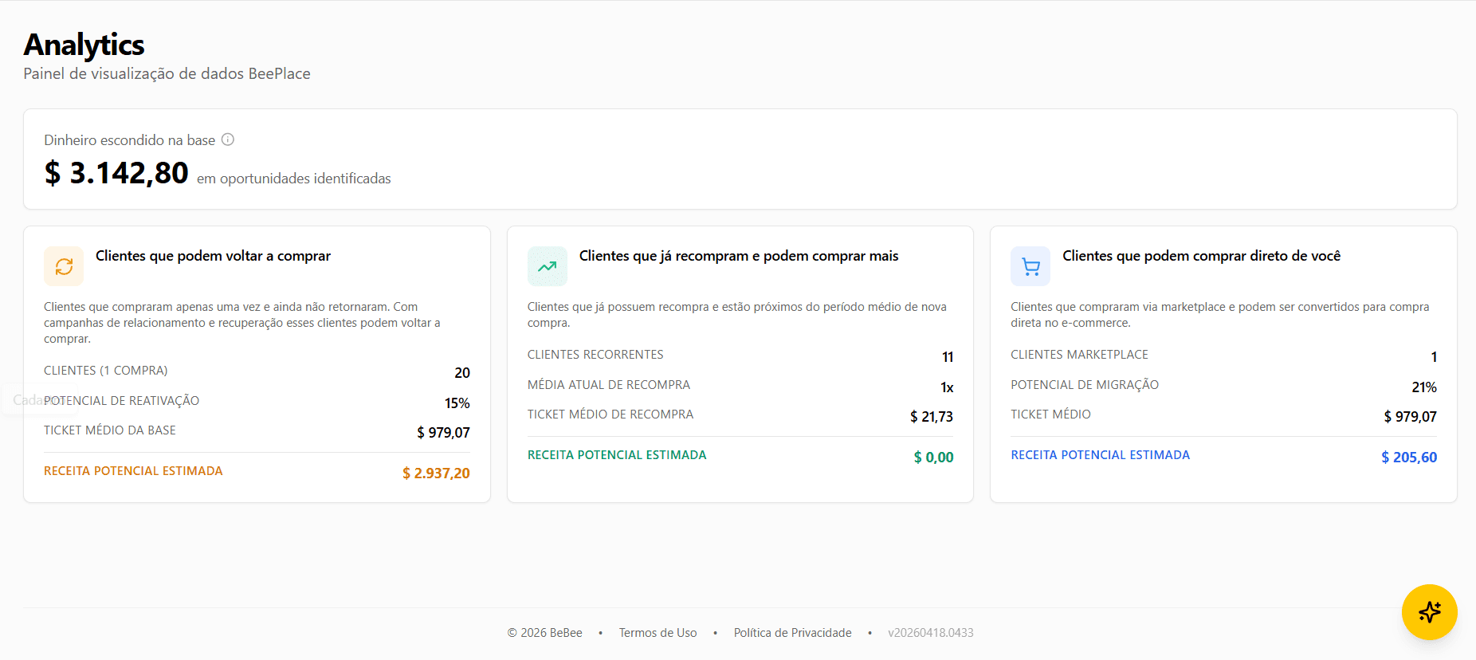The height and width of the screenshot is (660, 1476).
Task: Click the TICKET MÉDIO label in marketplace card
Action: click(x=1050, y=414)
